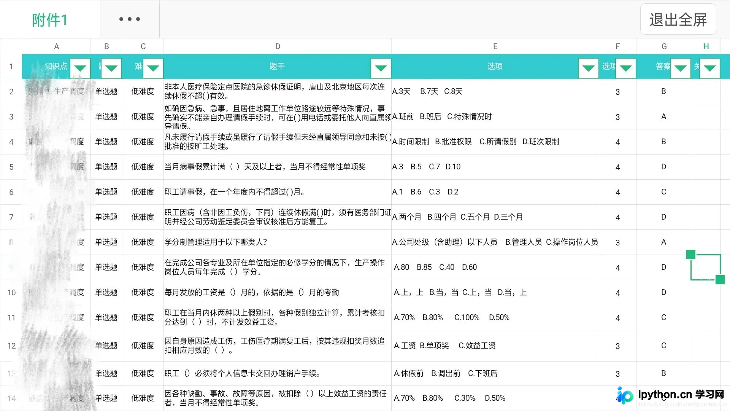Click cell 职工()必须将个人信息卡交回 question
This screenshot has height=411, width=730.
(278, 373)
